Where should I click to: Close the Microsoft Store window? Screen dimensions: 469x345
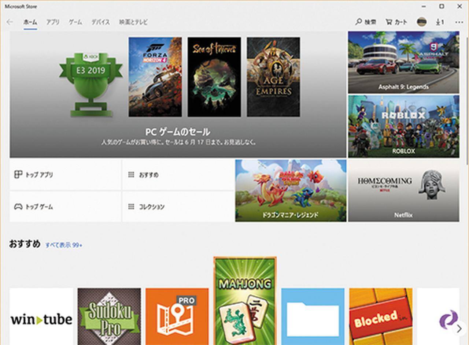[x=459, y=6]
